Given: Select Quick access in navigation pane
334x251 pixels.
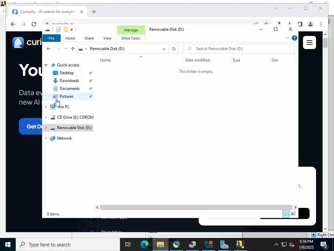Looking at the screenshot, I should click(x=68, y=65).
